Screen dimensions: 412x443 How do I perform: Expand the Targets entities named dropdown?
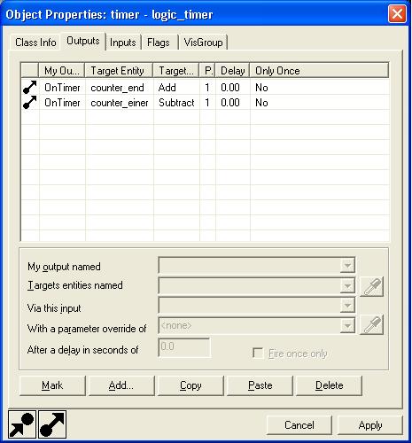tap(347, 286)
